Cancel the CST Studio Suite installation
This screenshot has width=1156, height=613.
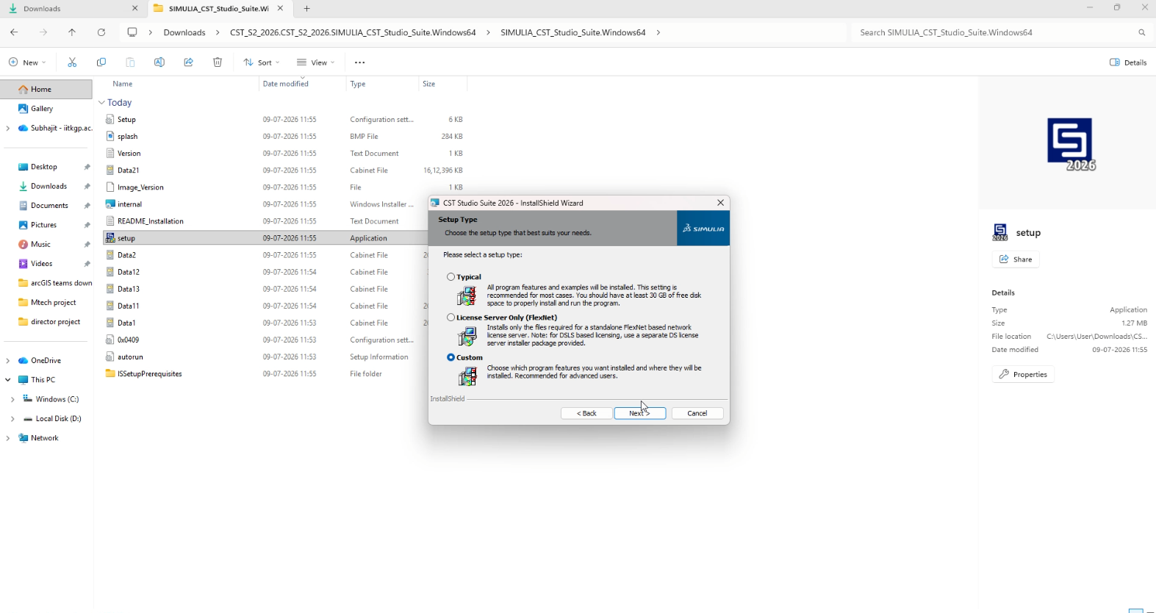point(697,413)
